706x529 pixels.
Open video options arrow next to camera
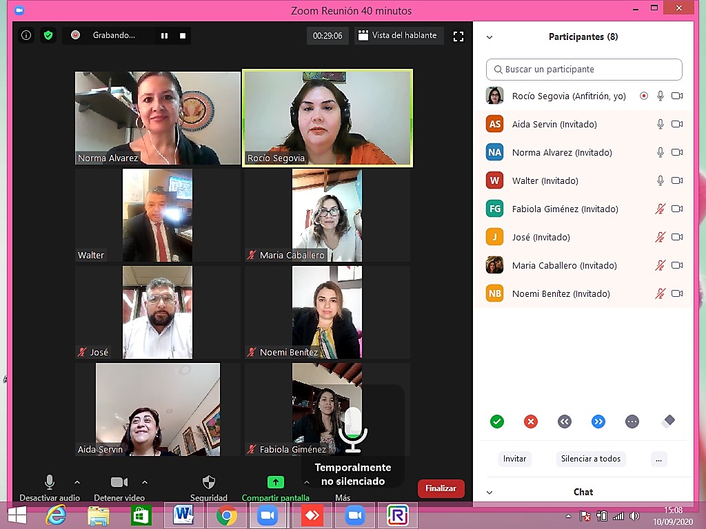[x=145, y=482]
